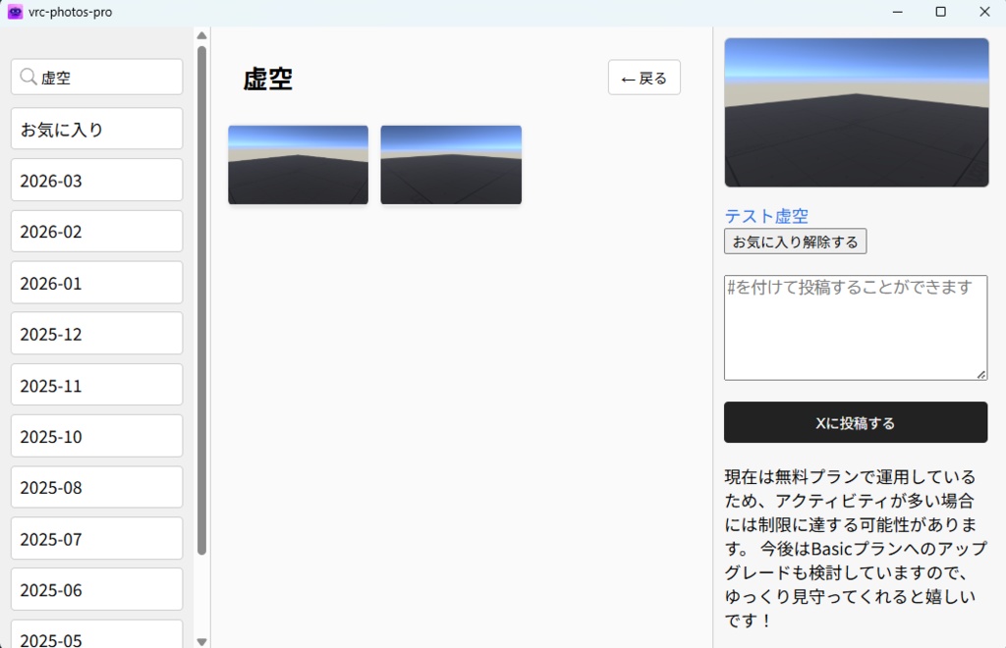The image size is (1006, 648).
Task: Click the scrollbar down arrow
Action: [x=201, y=641]
